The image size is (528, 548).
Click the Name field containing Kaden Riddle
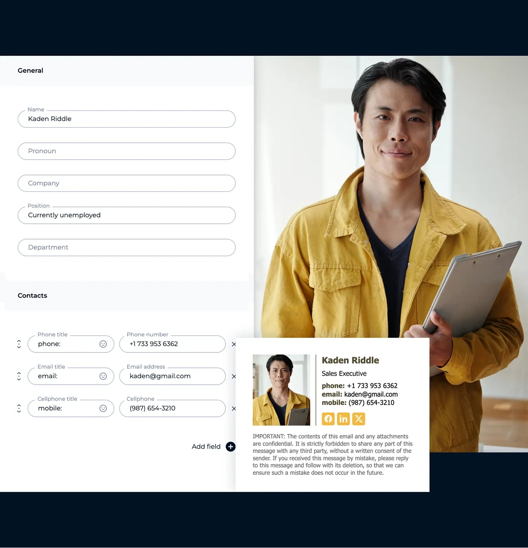(126, 119)
